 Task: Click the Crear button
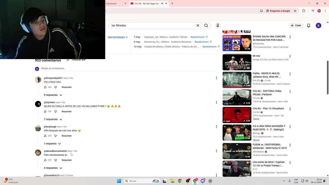point(296,25)
